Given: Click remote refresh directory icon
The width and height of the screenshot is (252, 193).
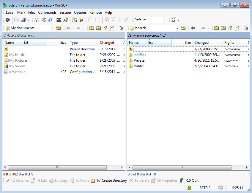Looking at the screenshot, I should tap(237, 28).
